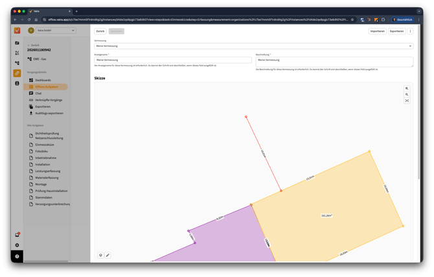Open the layers tool on the canvas
Screen dimensions: 434x277
tap(100, 255)
